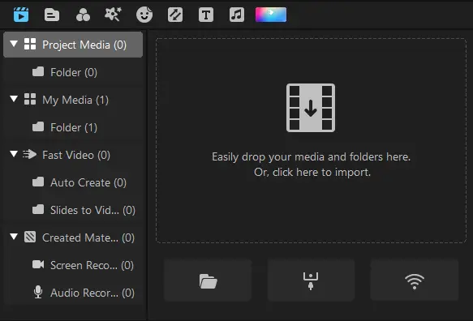Select Project Media (0) in sidebar

click(x=73, y=45)
